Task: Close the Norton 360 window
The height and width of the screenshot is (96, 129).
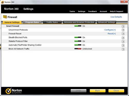Action: [124, 2]
